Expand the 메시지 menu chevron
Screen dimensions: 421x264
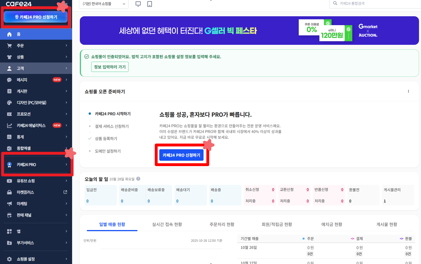66,80
